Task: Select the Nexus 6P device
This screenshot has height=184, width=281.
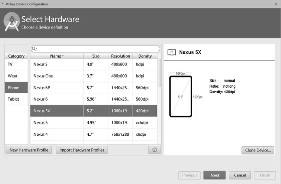Action: [94, 88]
